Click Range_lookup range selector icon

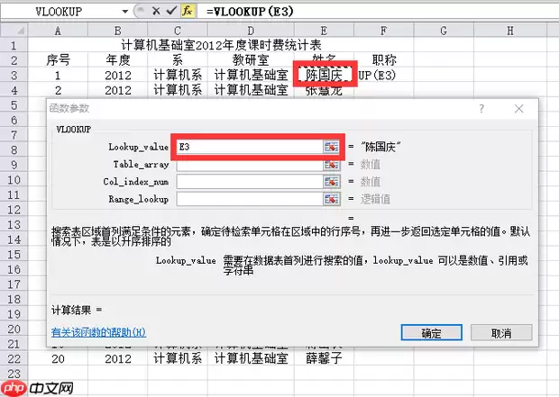pos(331,199)
